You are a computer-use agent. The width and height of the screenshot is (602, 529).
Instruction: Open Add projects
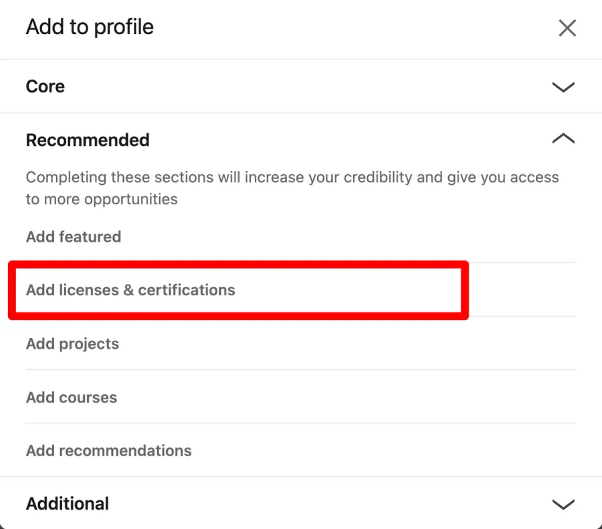(72, 344)
